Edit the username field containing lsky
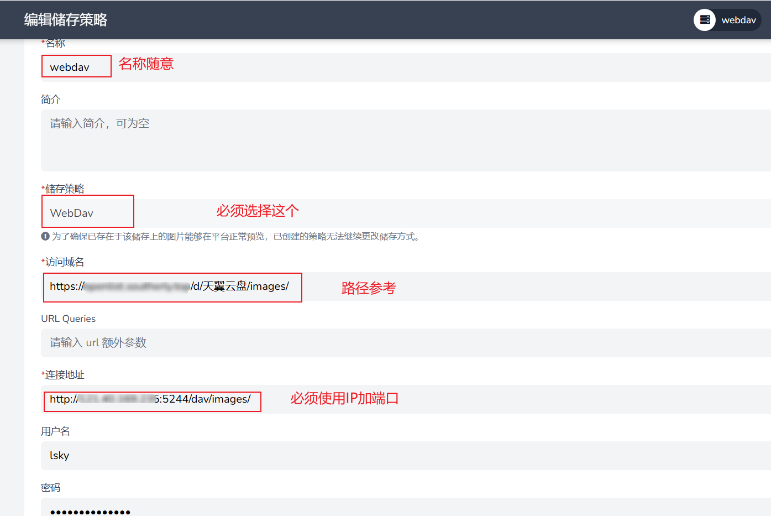This screenshot has height=516, width=771. 406,456
